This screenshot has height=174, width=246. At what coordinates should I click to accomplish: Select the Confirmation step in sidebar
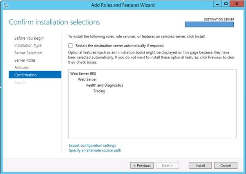[x=25, y=75]
